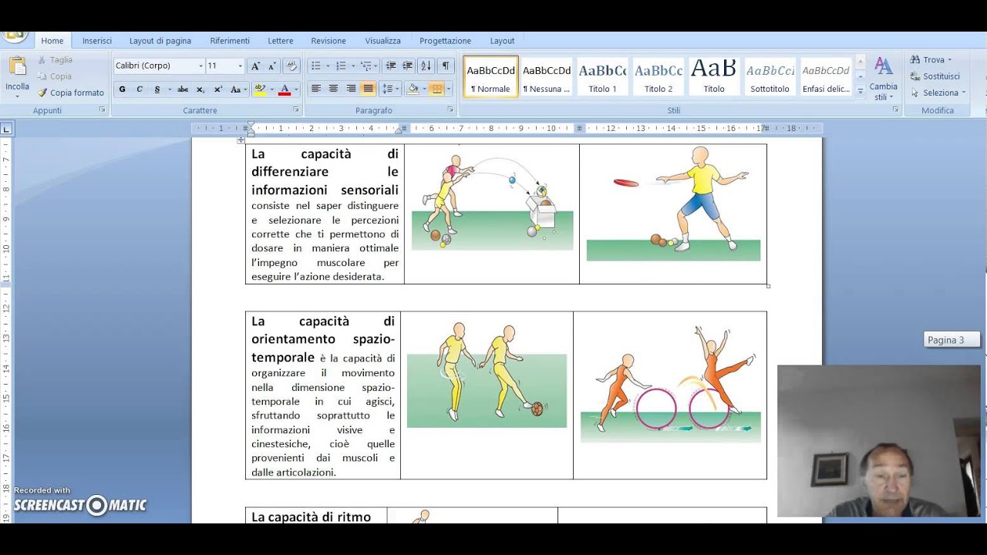Open line spacing dropdown
The height and width of the screenshot is (555, 987).
[x=389, y=89]
